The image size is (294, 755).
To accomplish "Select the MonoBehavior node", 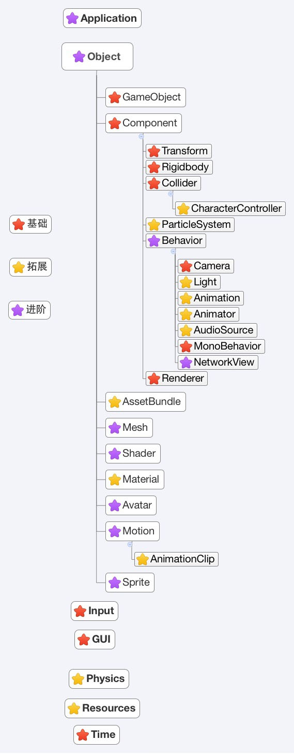I will click(x=221, y=346).
